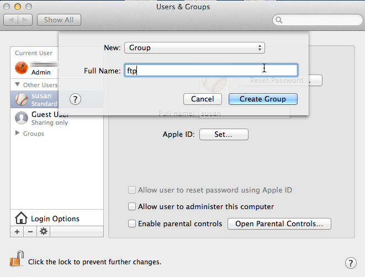Viewport: 365px width, 277px height.
Task: Expand the Groups disclosure triangle
Action: coord(18,134)
